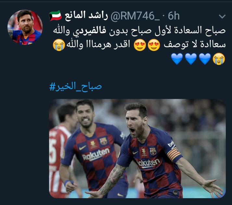Open the #صباح_الخير hashtag
The height and width of the screenshot is (205, 232).
pyautogui.click(x=75, y=86)
